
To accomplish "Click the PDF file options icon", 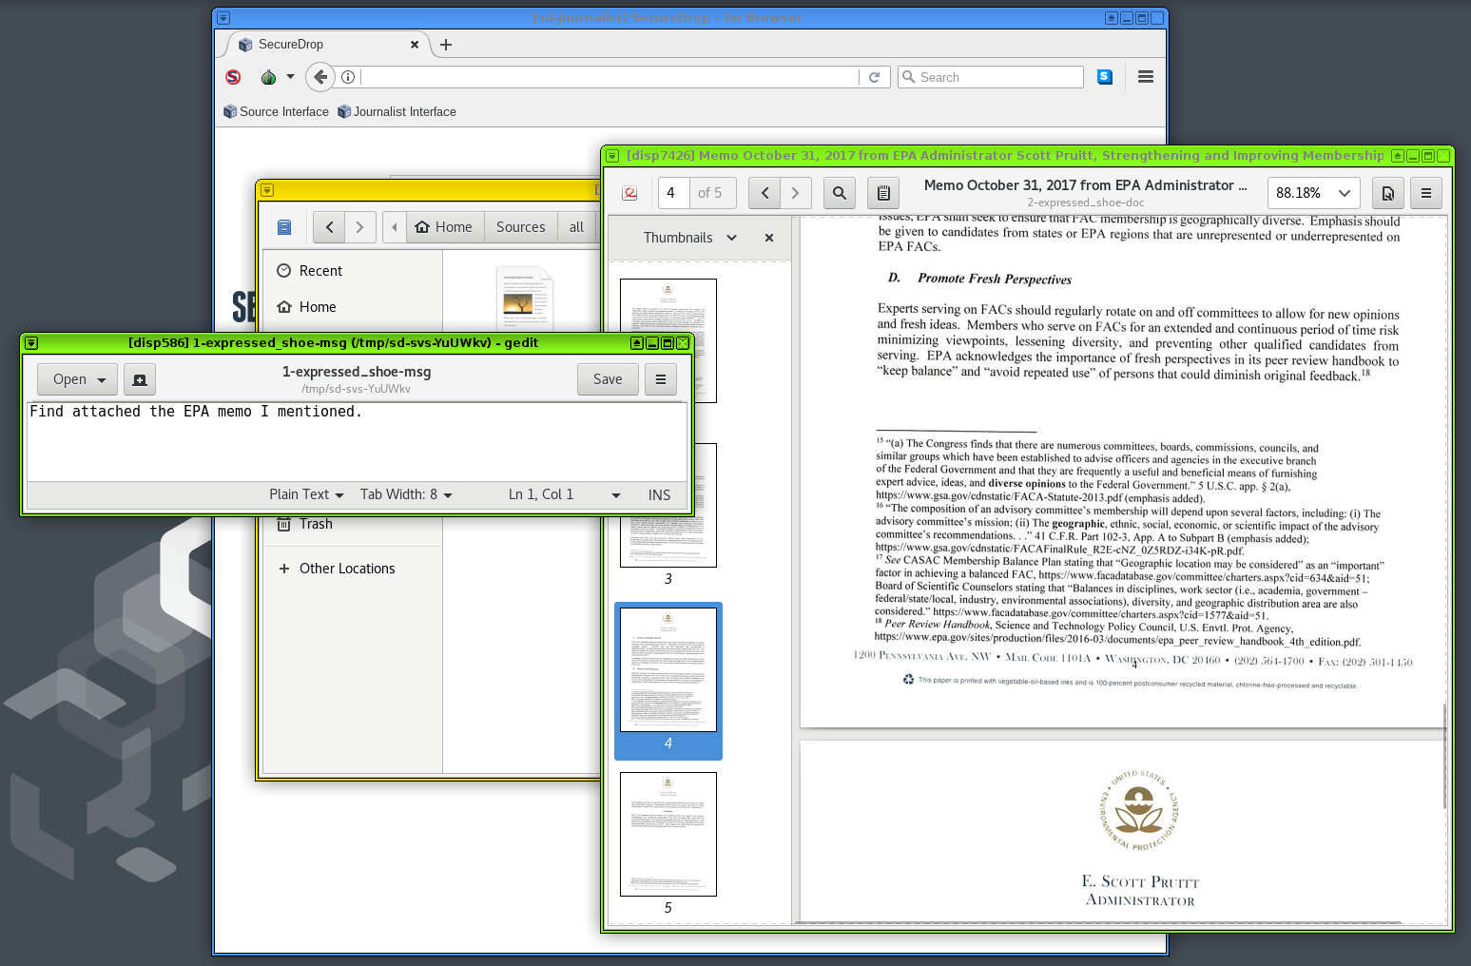I will (1388, 193).
